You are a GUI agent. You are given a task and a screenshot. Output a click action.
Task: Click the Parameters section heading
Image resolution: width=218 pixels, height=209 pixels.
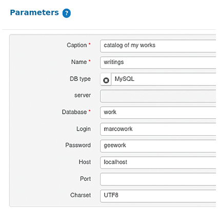[34, 13]
